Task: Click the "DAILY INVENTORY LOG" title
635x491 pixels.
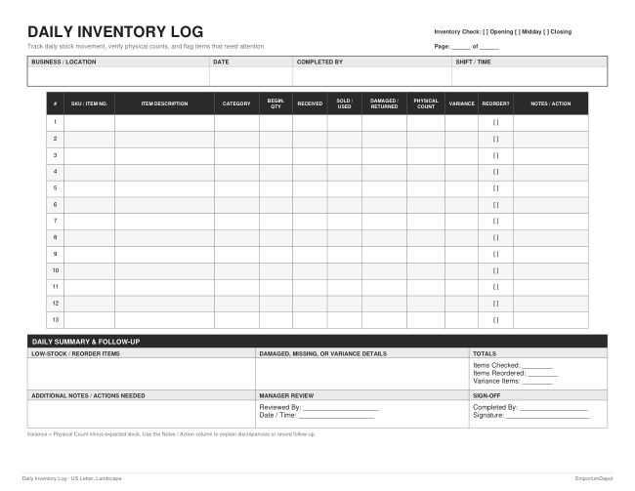Action: 115,32
